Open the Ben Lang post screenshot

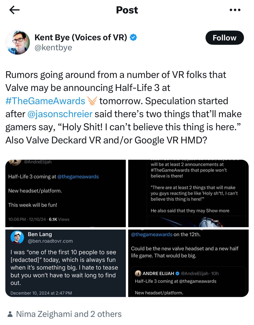click(x=65, y=263)
